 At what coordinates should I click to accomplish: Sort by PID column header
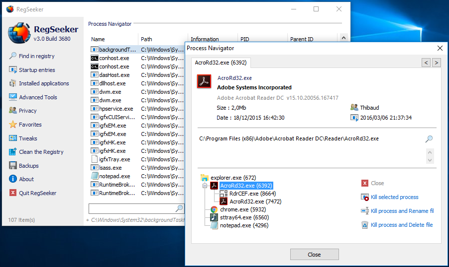coord(244,39)
